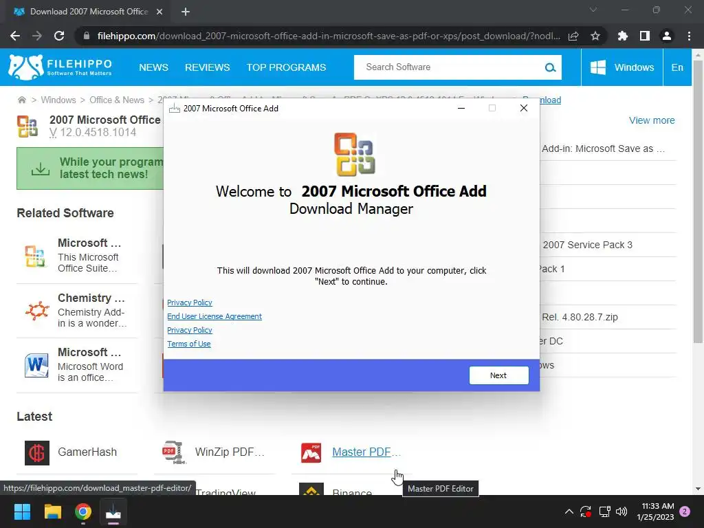Open the tab search chevron
The image size is (704, 528).
pos(593,10)
